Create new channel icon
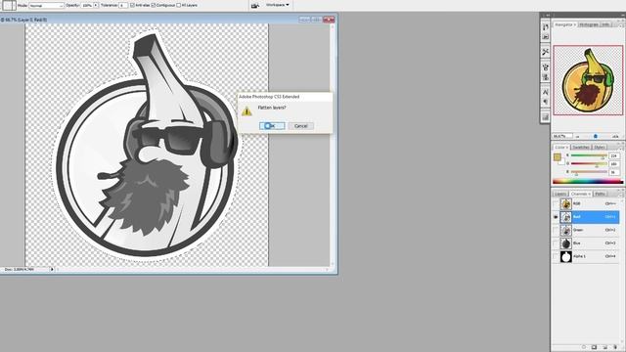The width and height of the screenshot is (626, 352). pyautogui.click(x=604, y=347)
